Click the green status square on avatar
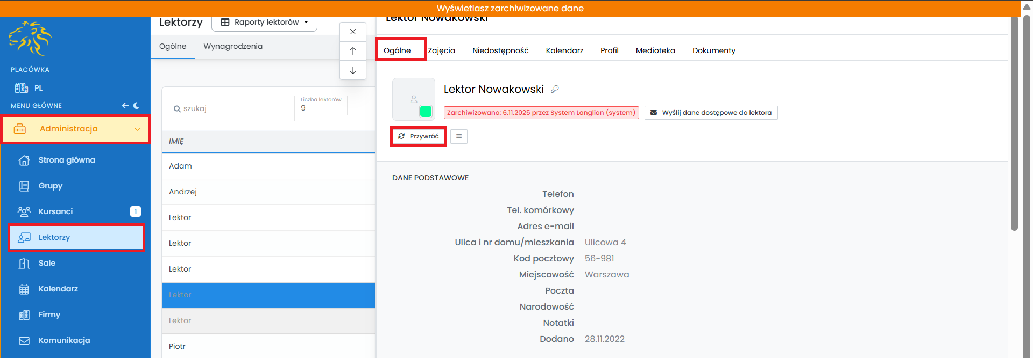The height and width of the screenshot is (358, 1033). (426, 111)
